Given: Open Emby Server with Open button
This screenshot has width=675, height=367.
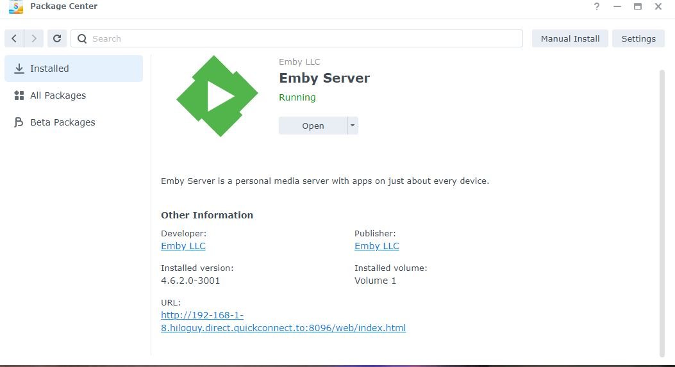Looking at the screenshot, I should [313, 126].
